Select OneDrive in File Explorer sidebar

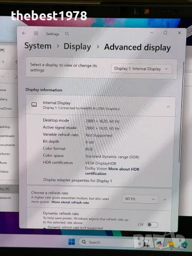point(6,108)
